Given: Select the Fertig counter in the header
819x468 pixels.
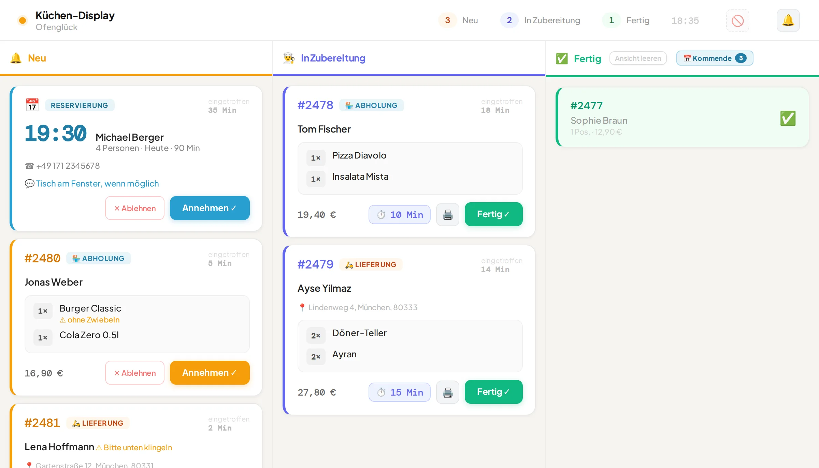Looking at the screenshot, I should pyautogui.click(x=626, y=20).
